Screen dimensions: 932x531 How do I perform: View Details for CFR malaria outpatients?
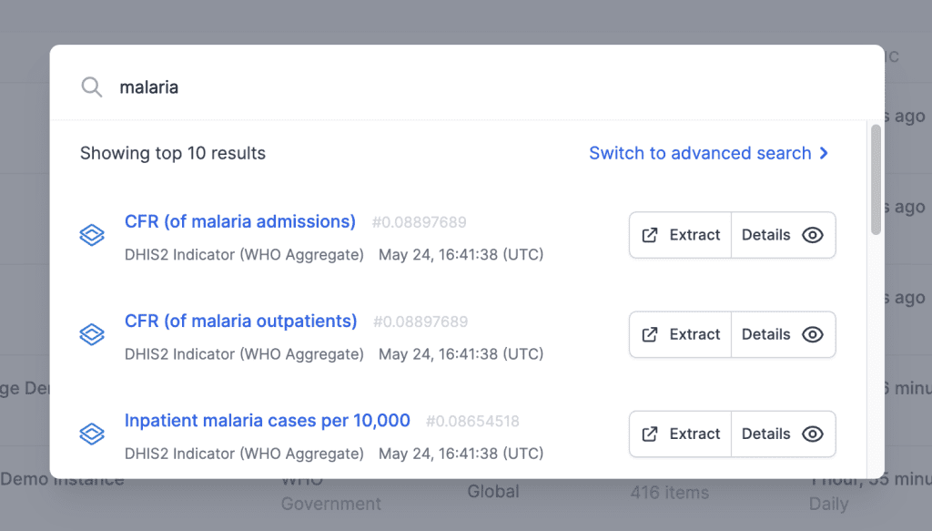783,334
